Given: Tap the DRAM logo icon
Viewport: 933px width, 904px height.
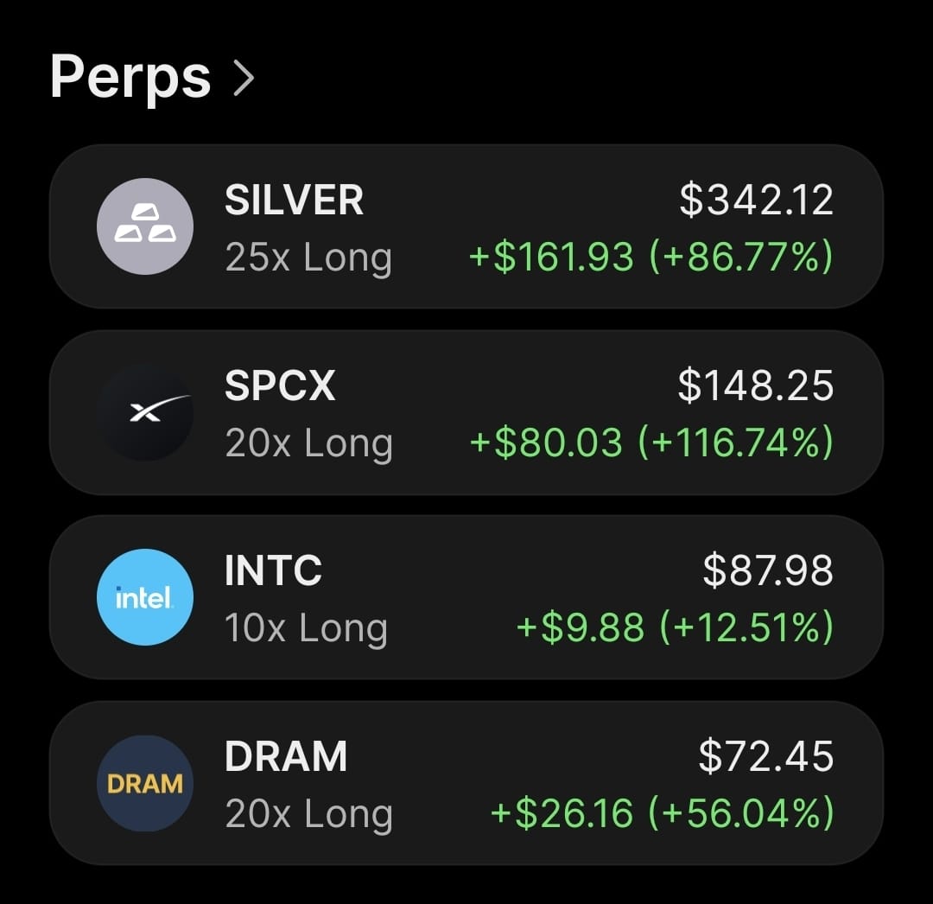Looking at the screenshot, I should click(145, 783).
